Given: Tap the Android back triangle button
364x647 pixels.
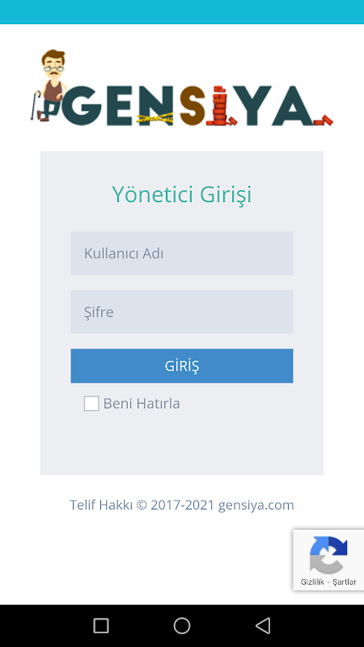Looking at the screenshot, I should pos(263,625).
